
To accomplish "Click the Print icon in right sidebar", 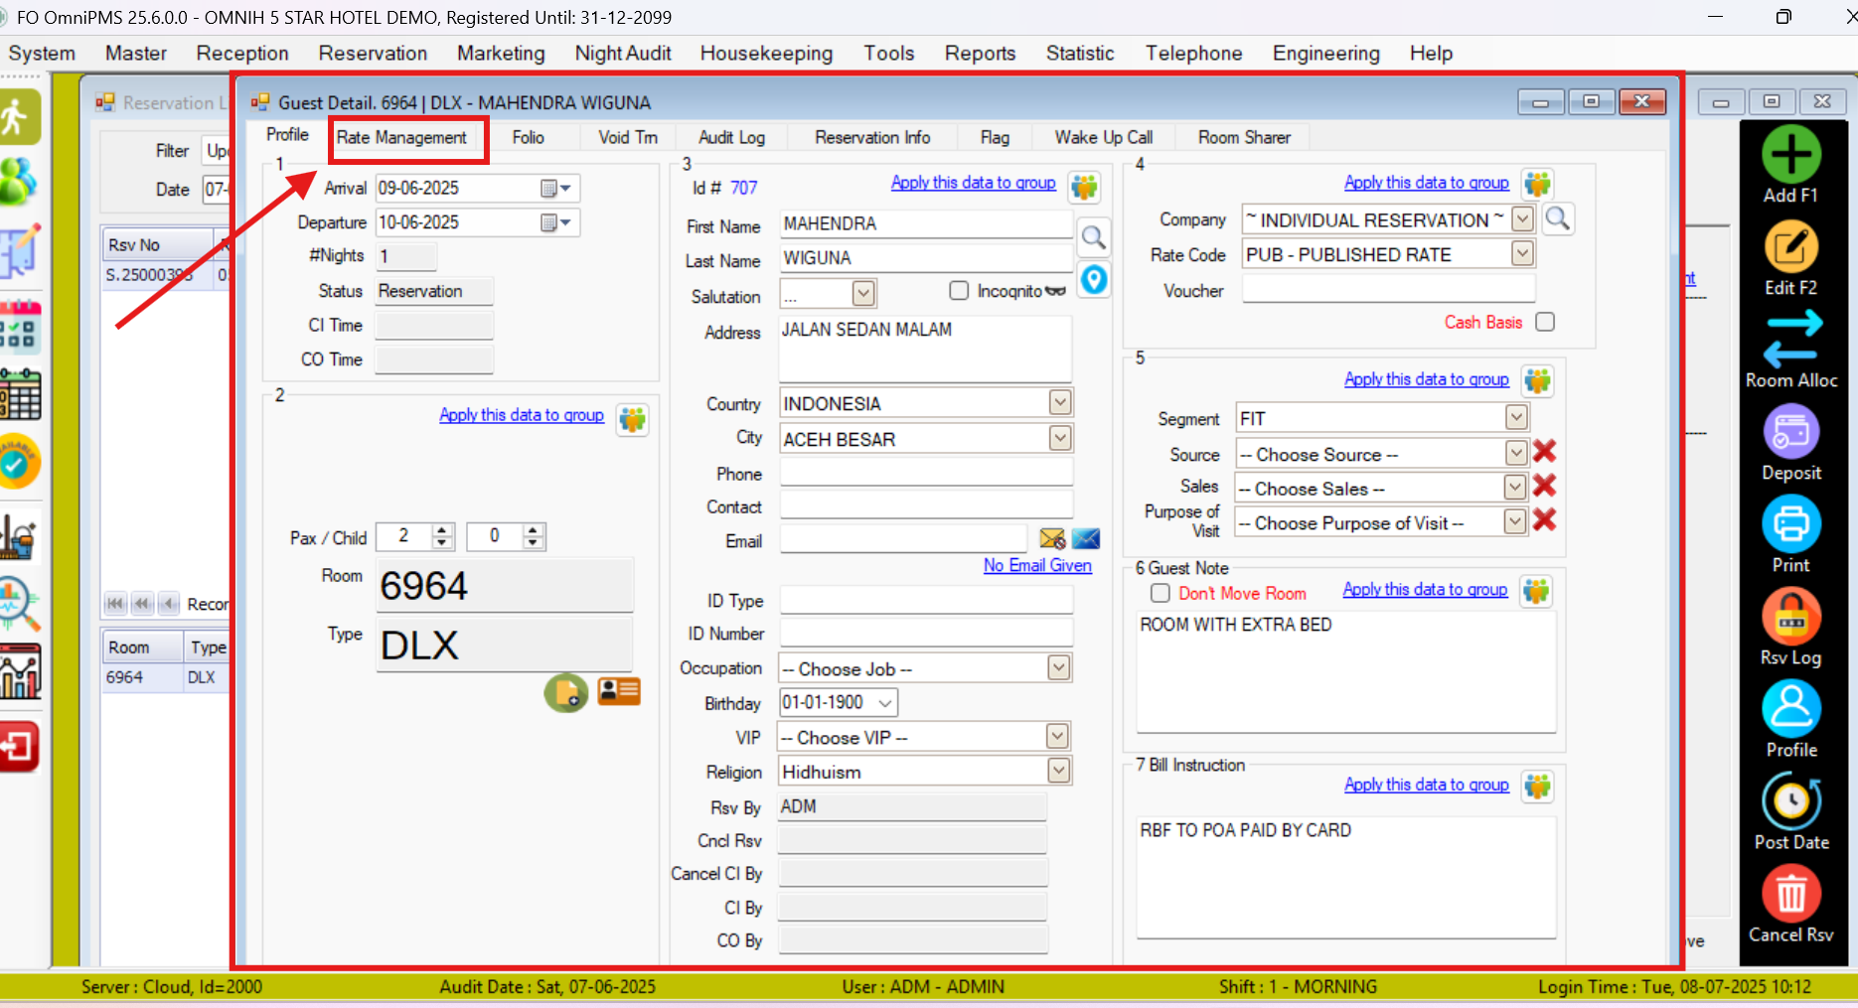I will (1790, 523).
